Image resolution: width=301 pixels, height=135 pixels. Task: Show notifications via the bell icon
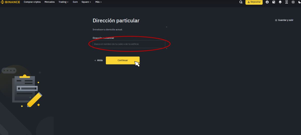(280, 2)
